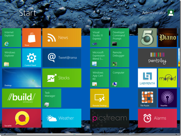
Task: Go to the Desktop tile
Action: pos(21,78)
